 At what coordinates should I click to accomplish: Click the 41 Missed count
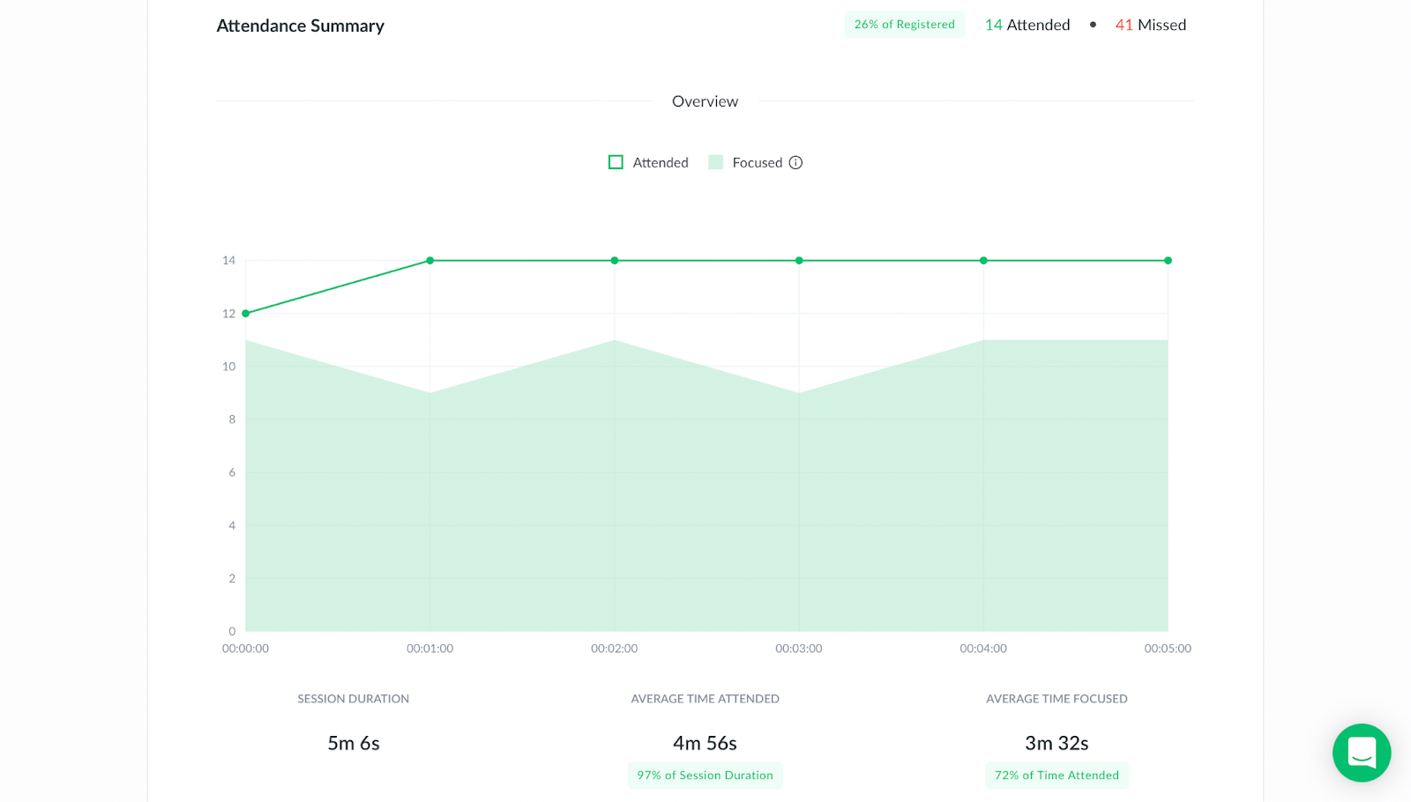coord(1151,25)
